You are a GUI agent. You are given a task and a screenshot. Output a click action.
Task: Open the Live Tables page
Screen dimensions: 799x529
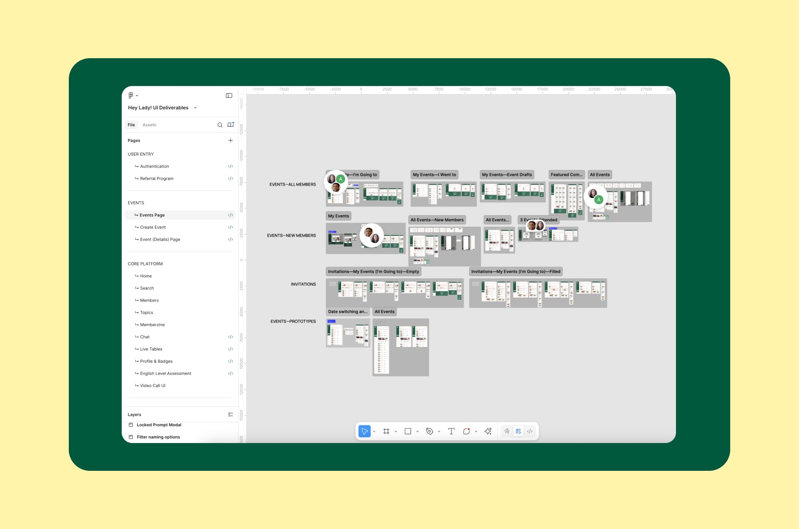point(151,349)
